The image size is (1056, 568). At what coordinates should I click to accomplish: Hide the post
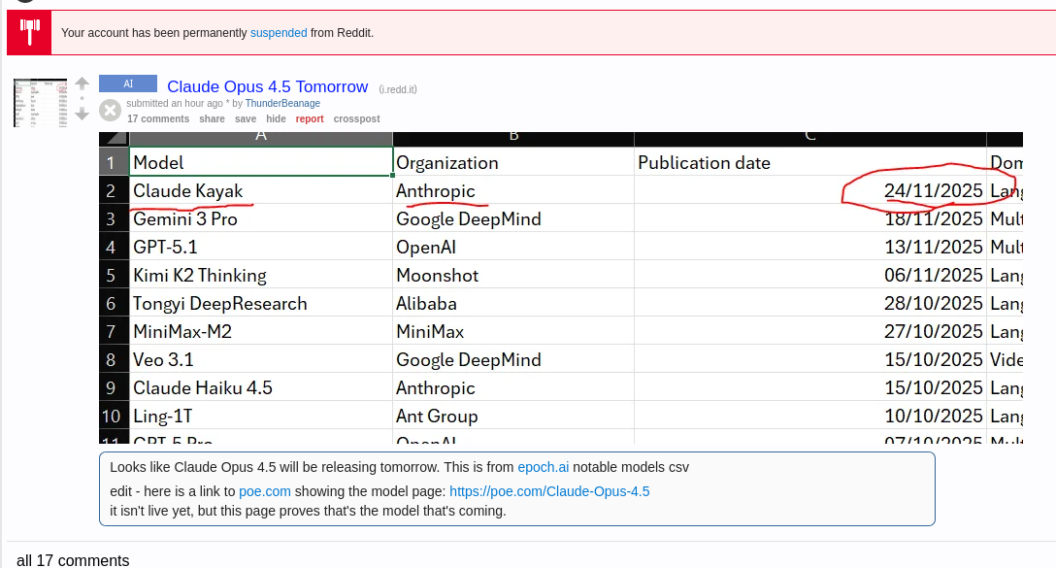[276, 118]
